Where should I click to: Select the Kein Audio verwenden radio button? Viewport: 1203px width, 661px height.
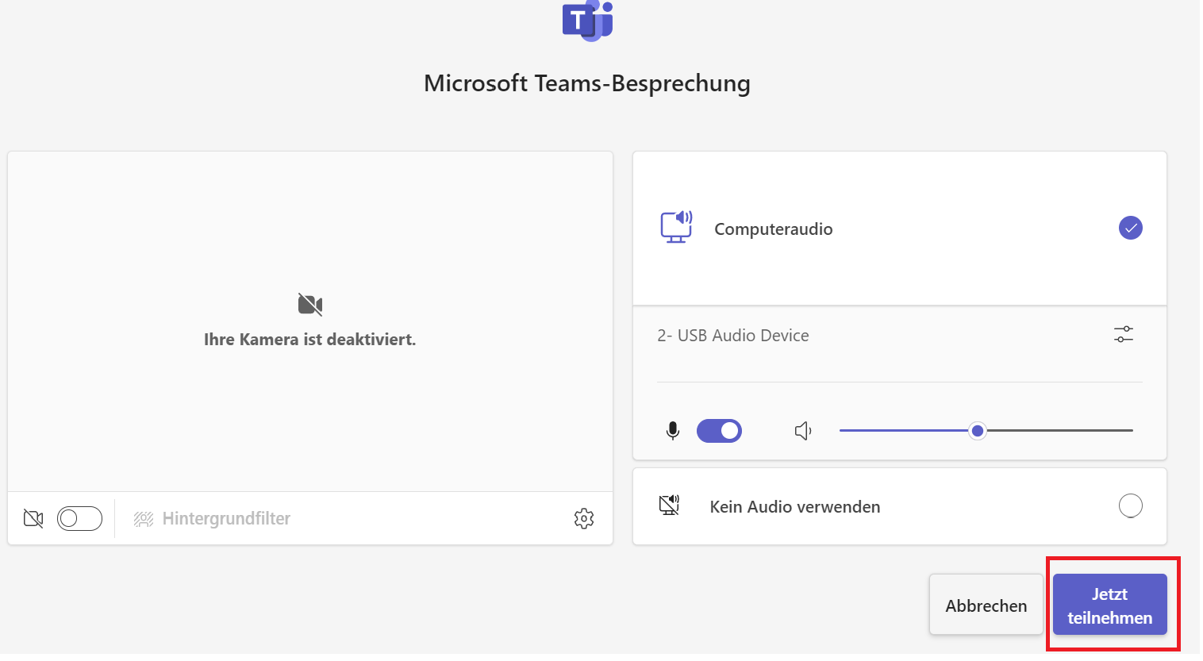[1130, 505]
